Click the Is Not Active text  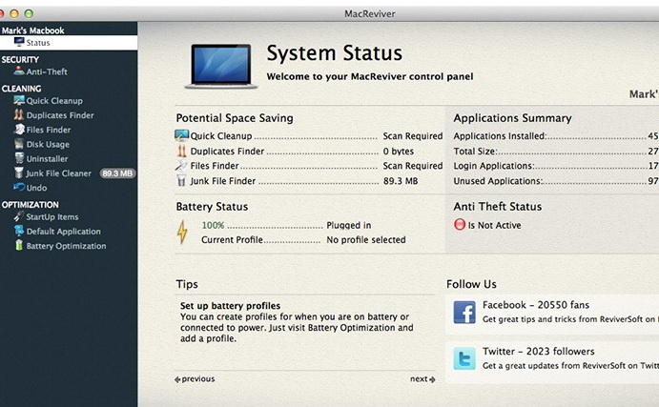(x=494, y=225)
